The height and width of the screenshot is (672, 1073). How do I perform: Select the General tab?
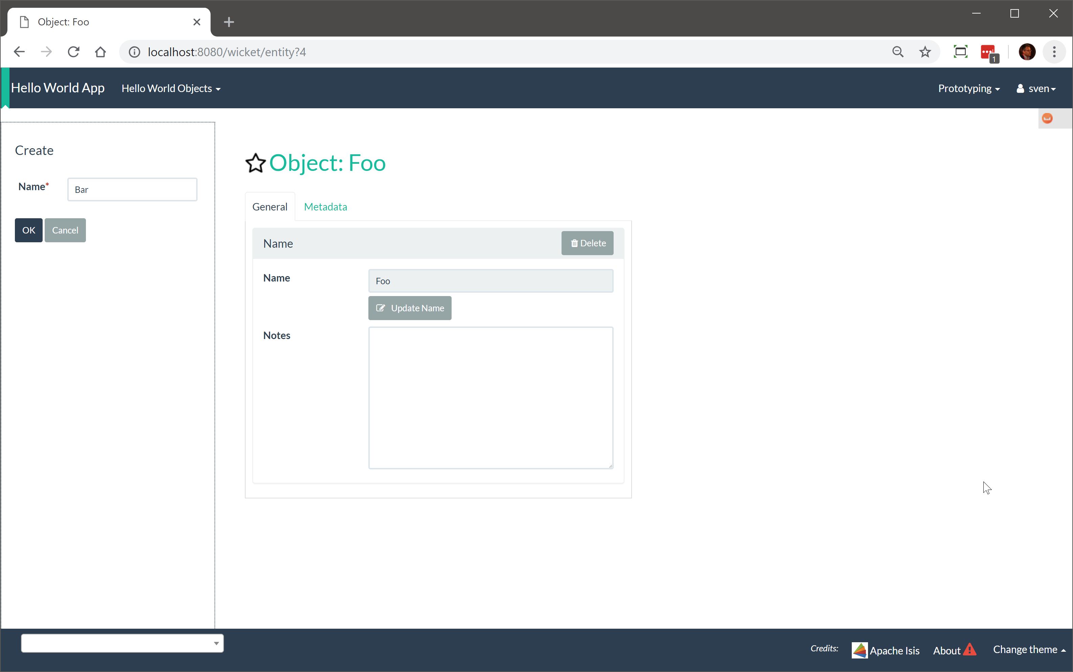[270, 207]
